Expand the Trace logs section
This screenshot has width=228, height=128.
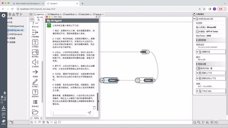211,91
